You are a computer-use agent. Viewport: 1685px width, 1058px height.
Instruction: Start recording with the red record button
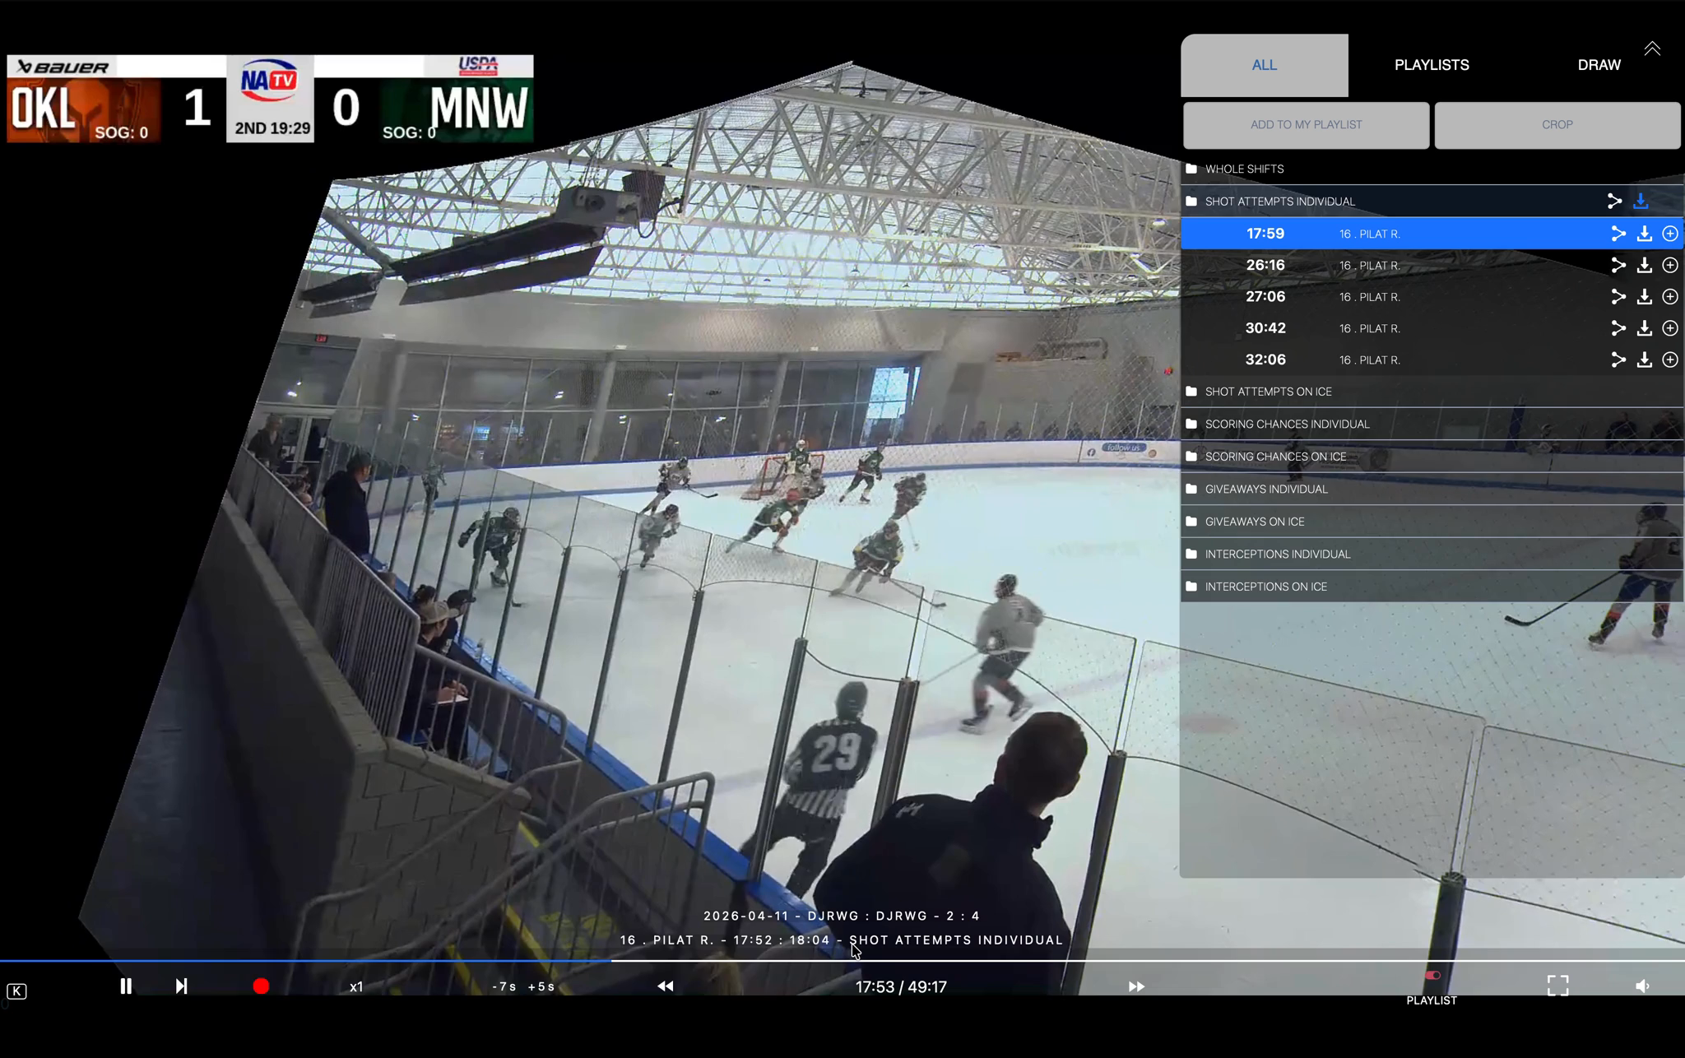click(261, 986)
